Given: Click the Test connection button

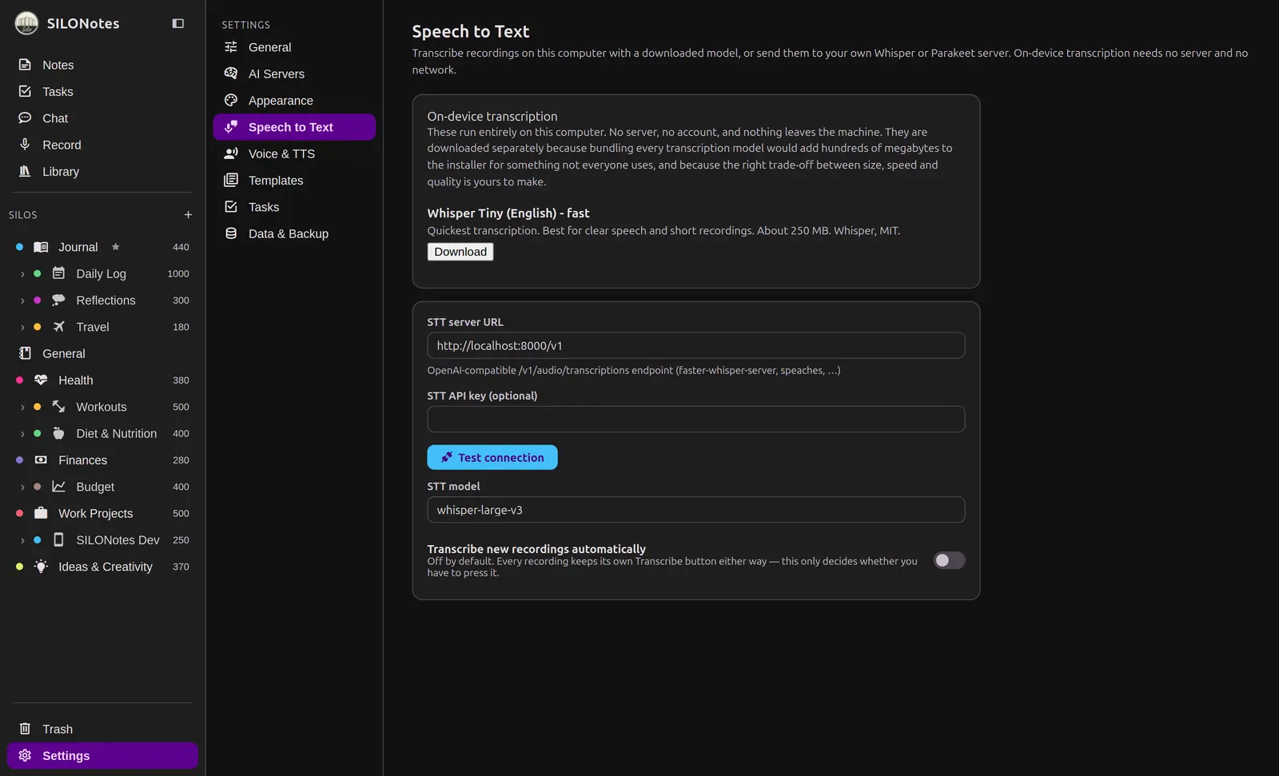Looking at the screenshot, I should (492, 457).
